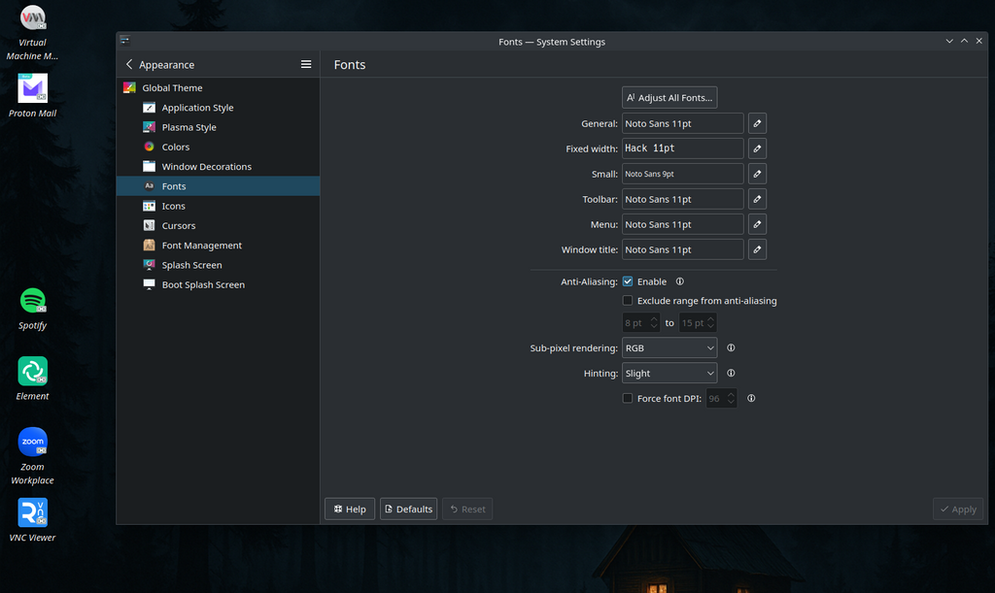Click the Toolbar font field
Screen dimensions: 995x593
coord(683,199)
